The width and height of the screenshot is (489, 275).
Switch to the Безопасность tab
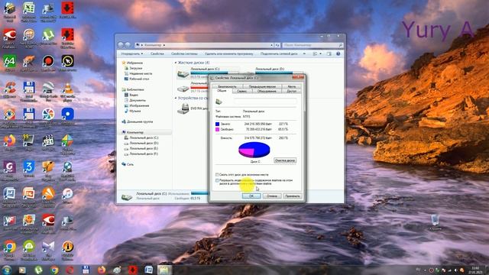(x=227, y=86)
